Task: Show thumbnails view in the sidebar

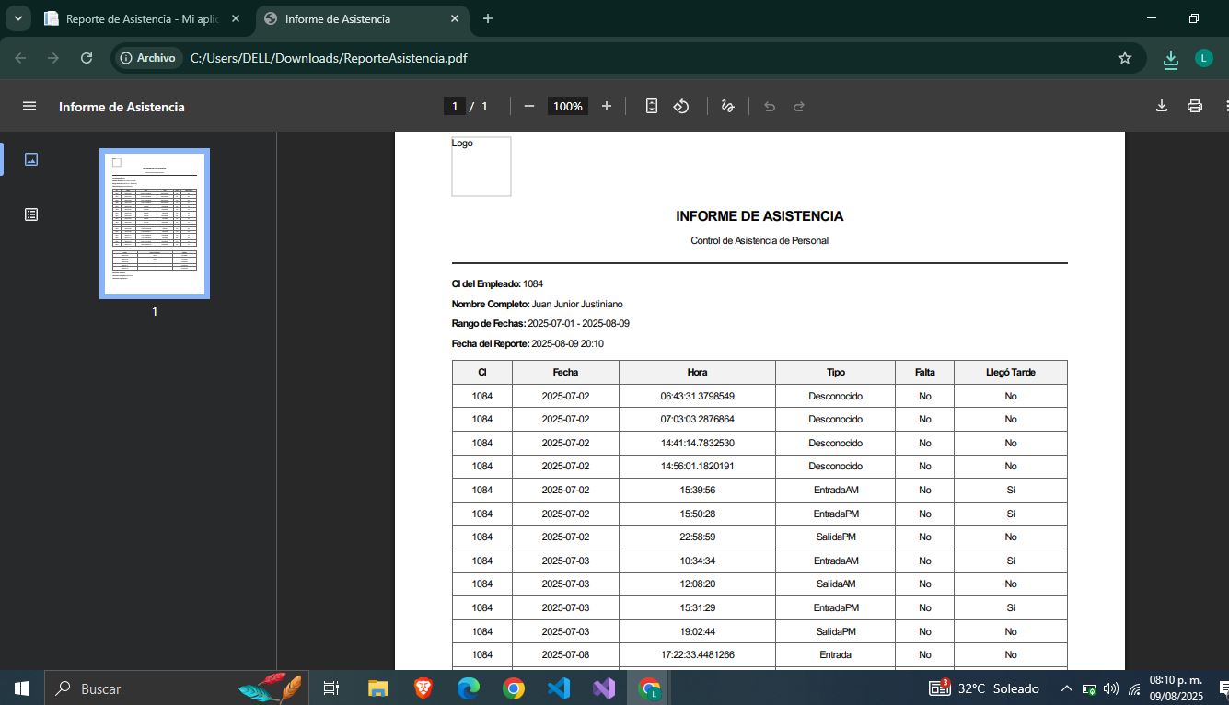Action: [31, 159]
